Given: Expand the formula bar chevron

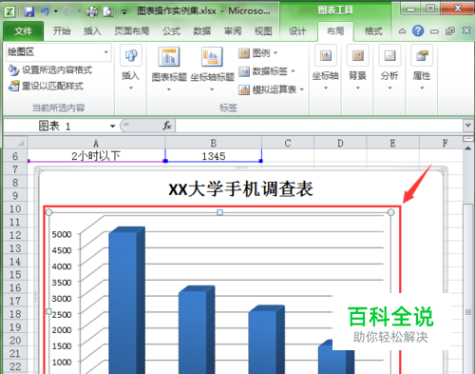Looking at the screenshot, I should pyautogui.click(x=468, y=125).
